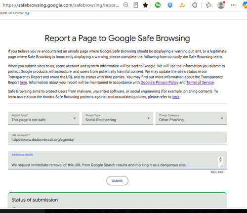Click the user profile avatar
Viewport: 247px width, 213px height.
click(x=221, y=5)
